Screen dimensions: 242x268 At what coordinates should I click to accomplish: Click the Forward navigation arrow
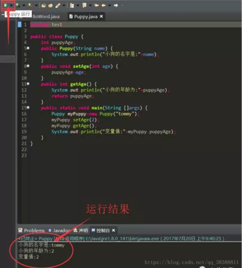pos(116,6)
